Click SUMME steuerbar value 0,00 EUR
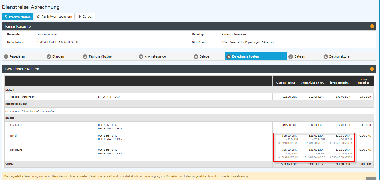This screenshot has width=380, height=180. tap(365, 164)
